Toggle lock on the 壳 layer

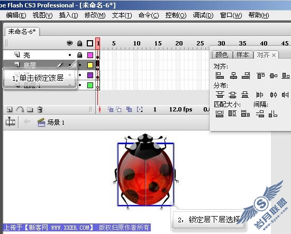tap(79, 55)
